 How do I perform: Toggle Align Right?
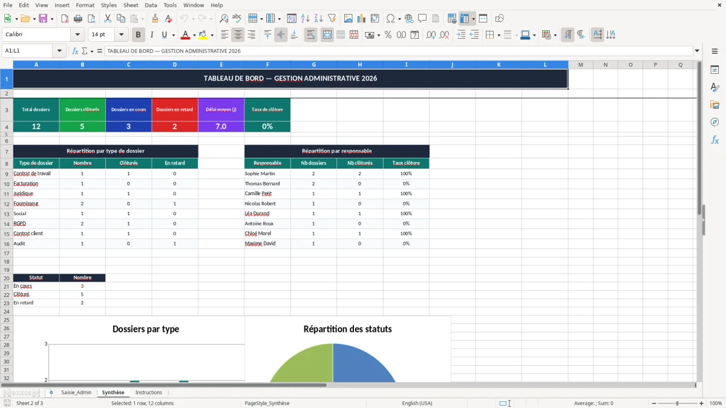[251, 35]
